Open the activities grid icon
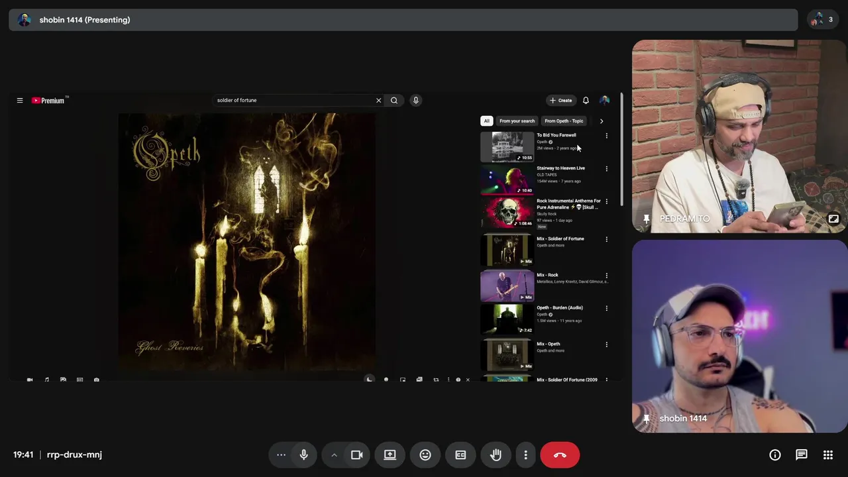848x477 pixels. coord(828,455)
